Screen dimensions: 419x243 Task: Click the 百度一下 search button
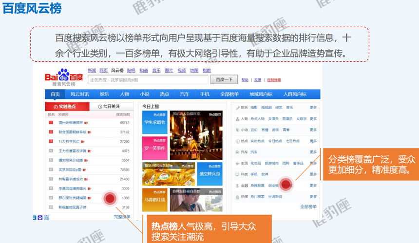(224, 79)
